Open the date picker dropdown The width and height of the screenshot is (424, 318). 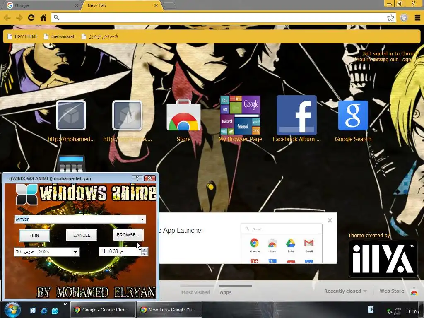point(75,252)
